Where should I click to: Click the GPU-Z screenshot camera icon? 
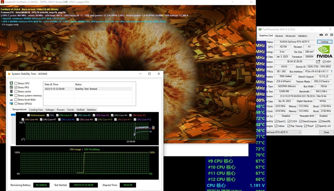[321, 35]
